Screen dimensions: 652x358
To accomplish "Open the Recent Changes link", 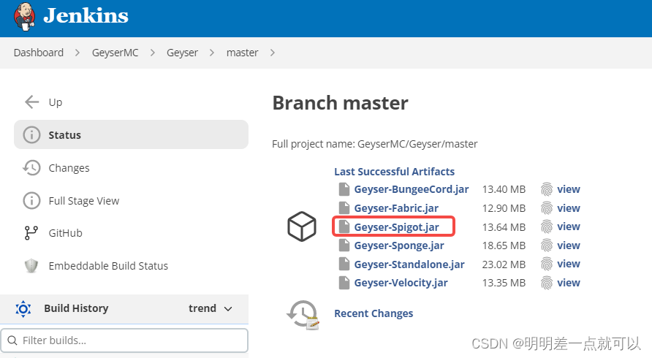I will [x=374, y=313].
